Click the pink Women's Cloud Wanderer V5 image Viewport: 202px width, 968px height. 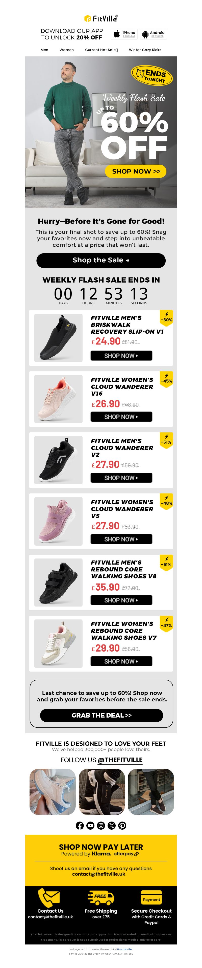click(x=58, y=521)
